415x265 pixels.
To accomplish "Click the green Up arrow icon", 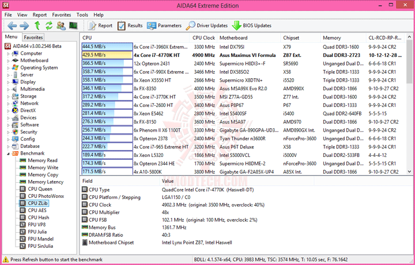I will coord(37,26).
